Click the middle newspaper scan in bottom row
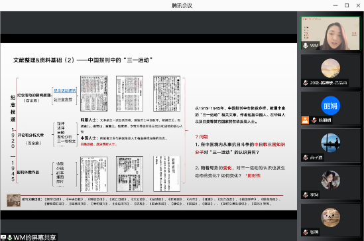This screenshot has height=241, width=364. coord(129,174)
